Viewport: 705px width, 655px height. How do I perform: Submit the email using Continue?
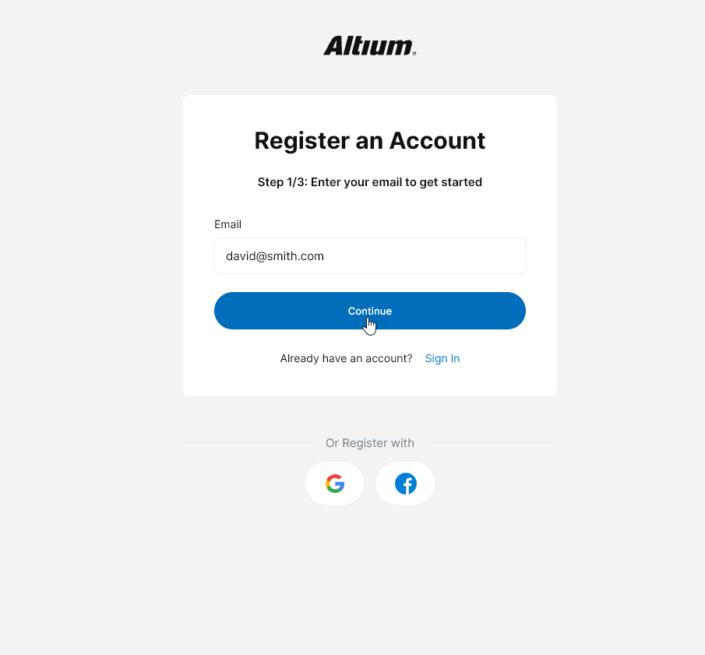(x=370, y=311)
